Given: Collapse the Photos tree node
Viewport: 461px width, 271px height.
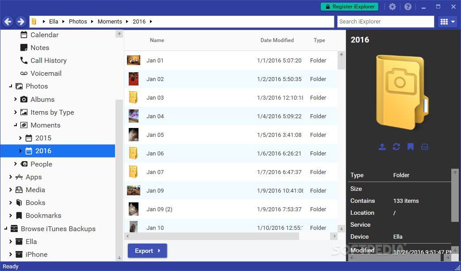Looking at the screenshot, I should tap(11, 86).
